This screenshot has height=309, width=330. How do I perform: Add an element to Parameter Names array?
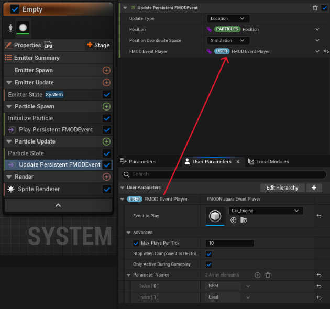click(257, 275)
